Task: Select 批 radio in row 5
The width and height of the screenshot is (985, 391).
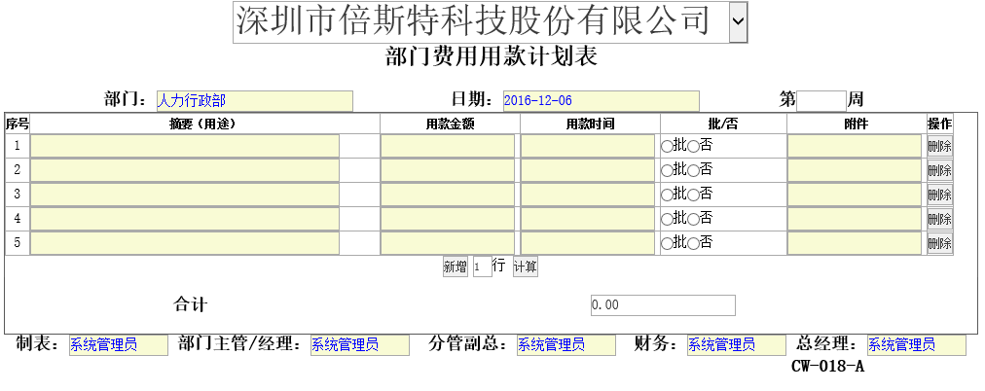Action: [666, 244]
